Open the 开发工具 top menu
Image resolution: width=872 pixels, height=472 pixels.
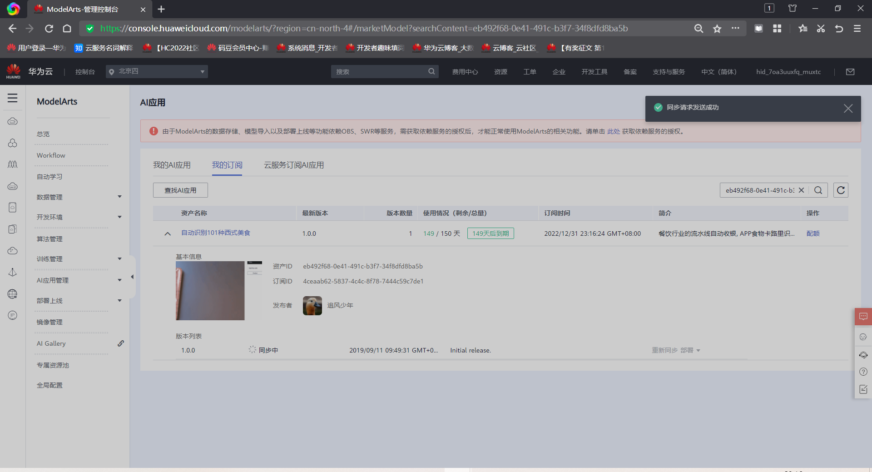tap(595, 72)
